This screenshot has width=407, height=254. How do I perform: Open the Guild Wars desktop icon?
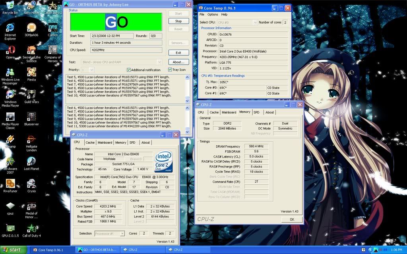click(x=31, y=94)
